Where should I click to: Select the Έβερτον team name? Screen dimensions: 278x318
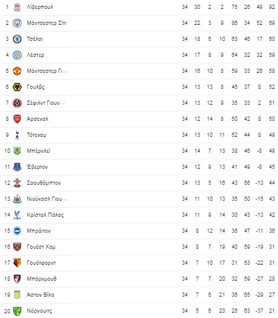tap(37, 167)
